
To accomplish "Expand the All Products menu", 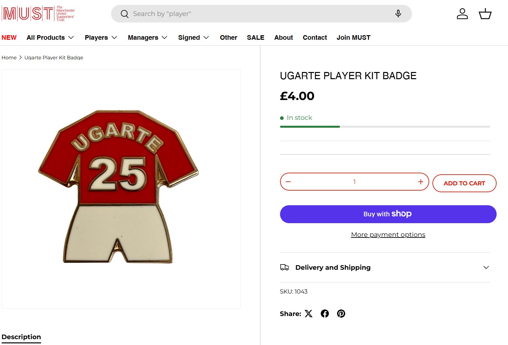I will 50,37.
